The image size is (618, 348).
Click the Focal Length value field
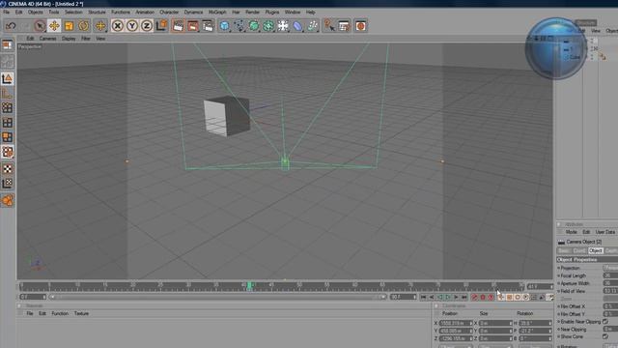coord(610,275)
